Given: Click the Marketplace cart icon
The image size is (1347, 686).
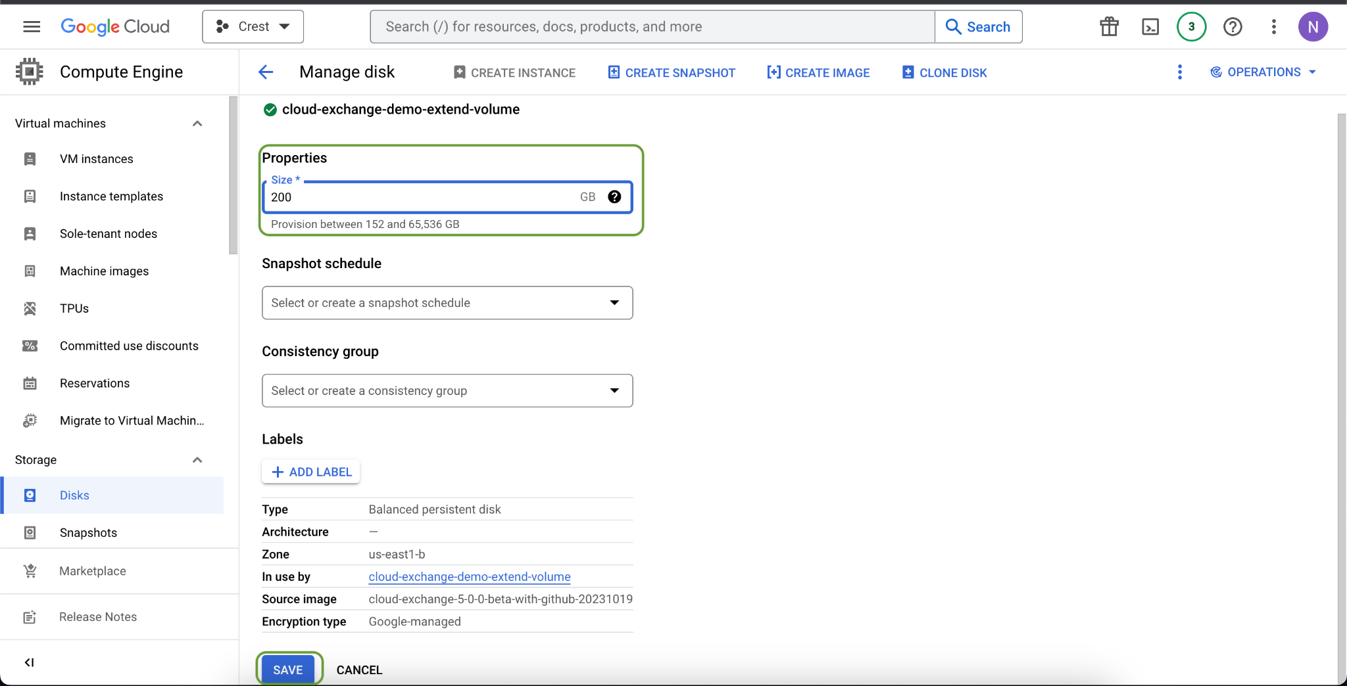Looking at the screenshot, I should point(30,571).
